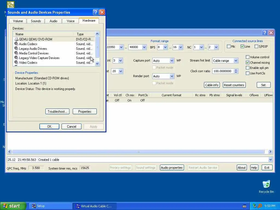Click the Current format column header
This screenshot has width=280, height=210.
tap(171, 95)
